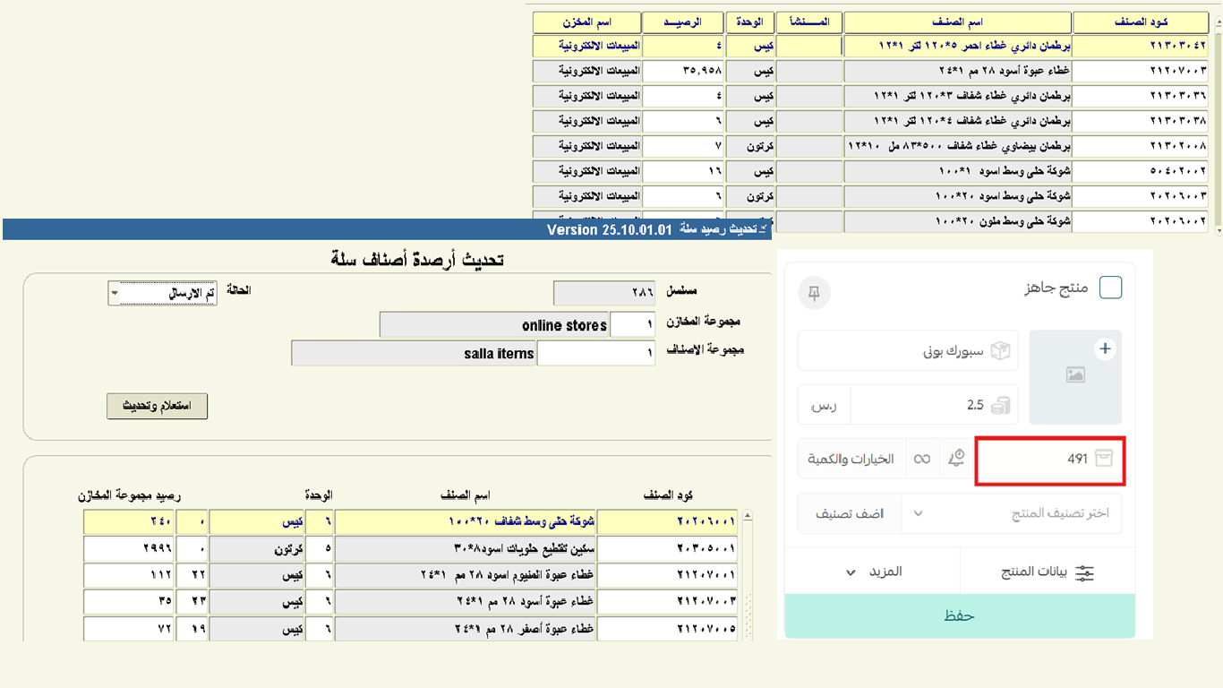Screen dimensions: 1223x688
Task: Click the archive icon beside quantity 491
Action: 1104,459
